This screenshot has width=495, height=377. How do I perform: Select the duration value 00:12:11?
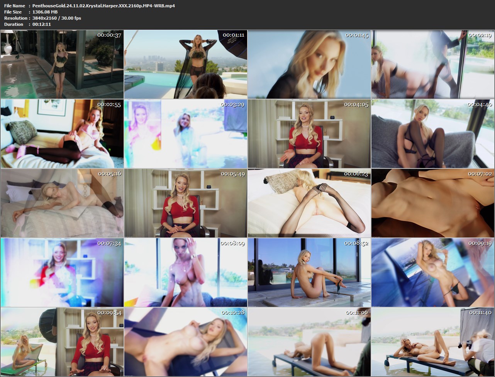coord(42,24)
